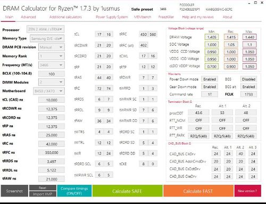The width and height of the screenshot is (266, 204).
Task: Open the Processor dropdown
Action: (x=46, y=29)
